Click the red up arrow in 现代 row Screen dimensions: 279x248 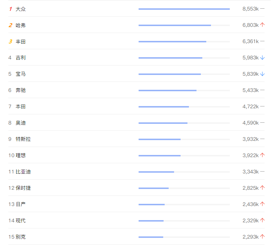(262, 220)
